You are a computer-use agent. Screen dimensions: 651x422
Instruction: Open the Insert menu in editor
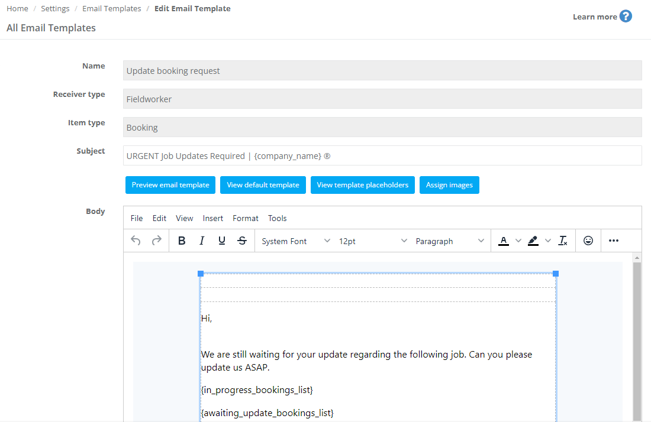point(212,218)
